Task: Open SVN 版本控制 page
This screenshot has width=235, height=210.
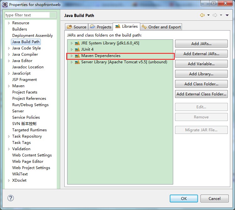Action: 24,124
